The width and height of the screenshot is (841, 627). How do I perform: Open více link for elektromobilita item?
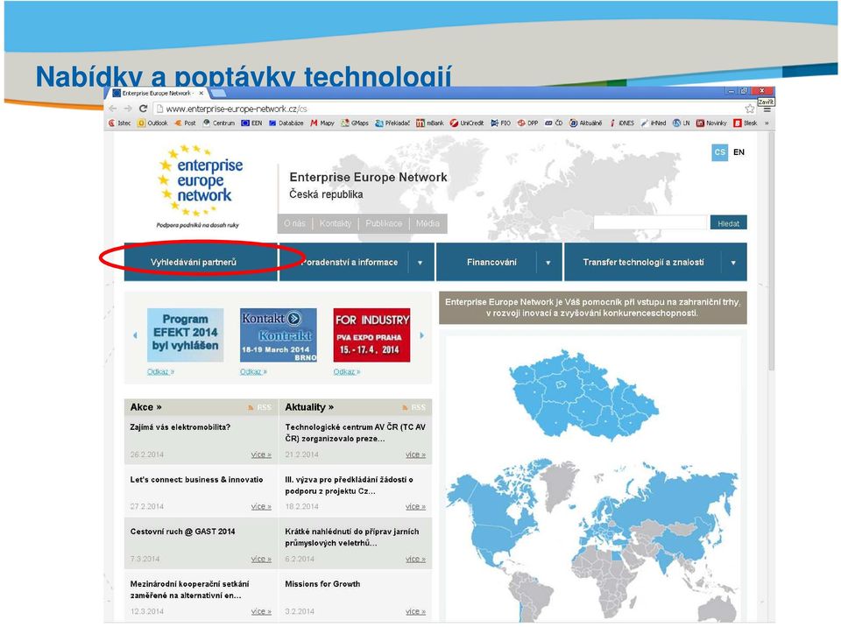[261, 454]
